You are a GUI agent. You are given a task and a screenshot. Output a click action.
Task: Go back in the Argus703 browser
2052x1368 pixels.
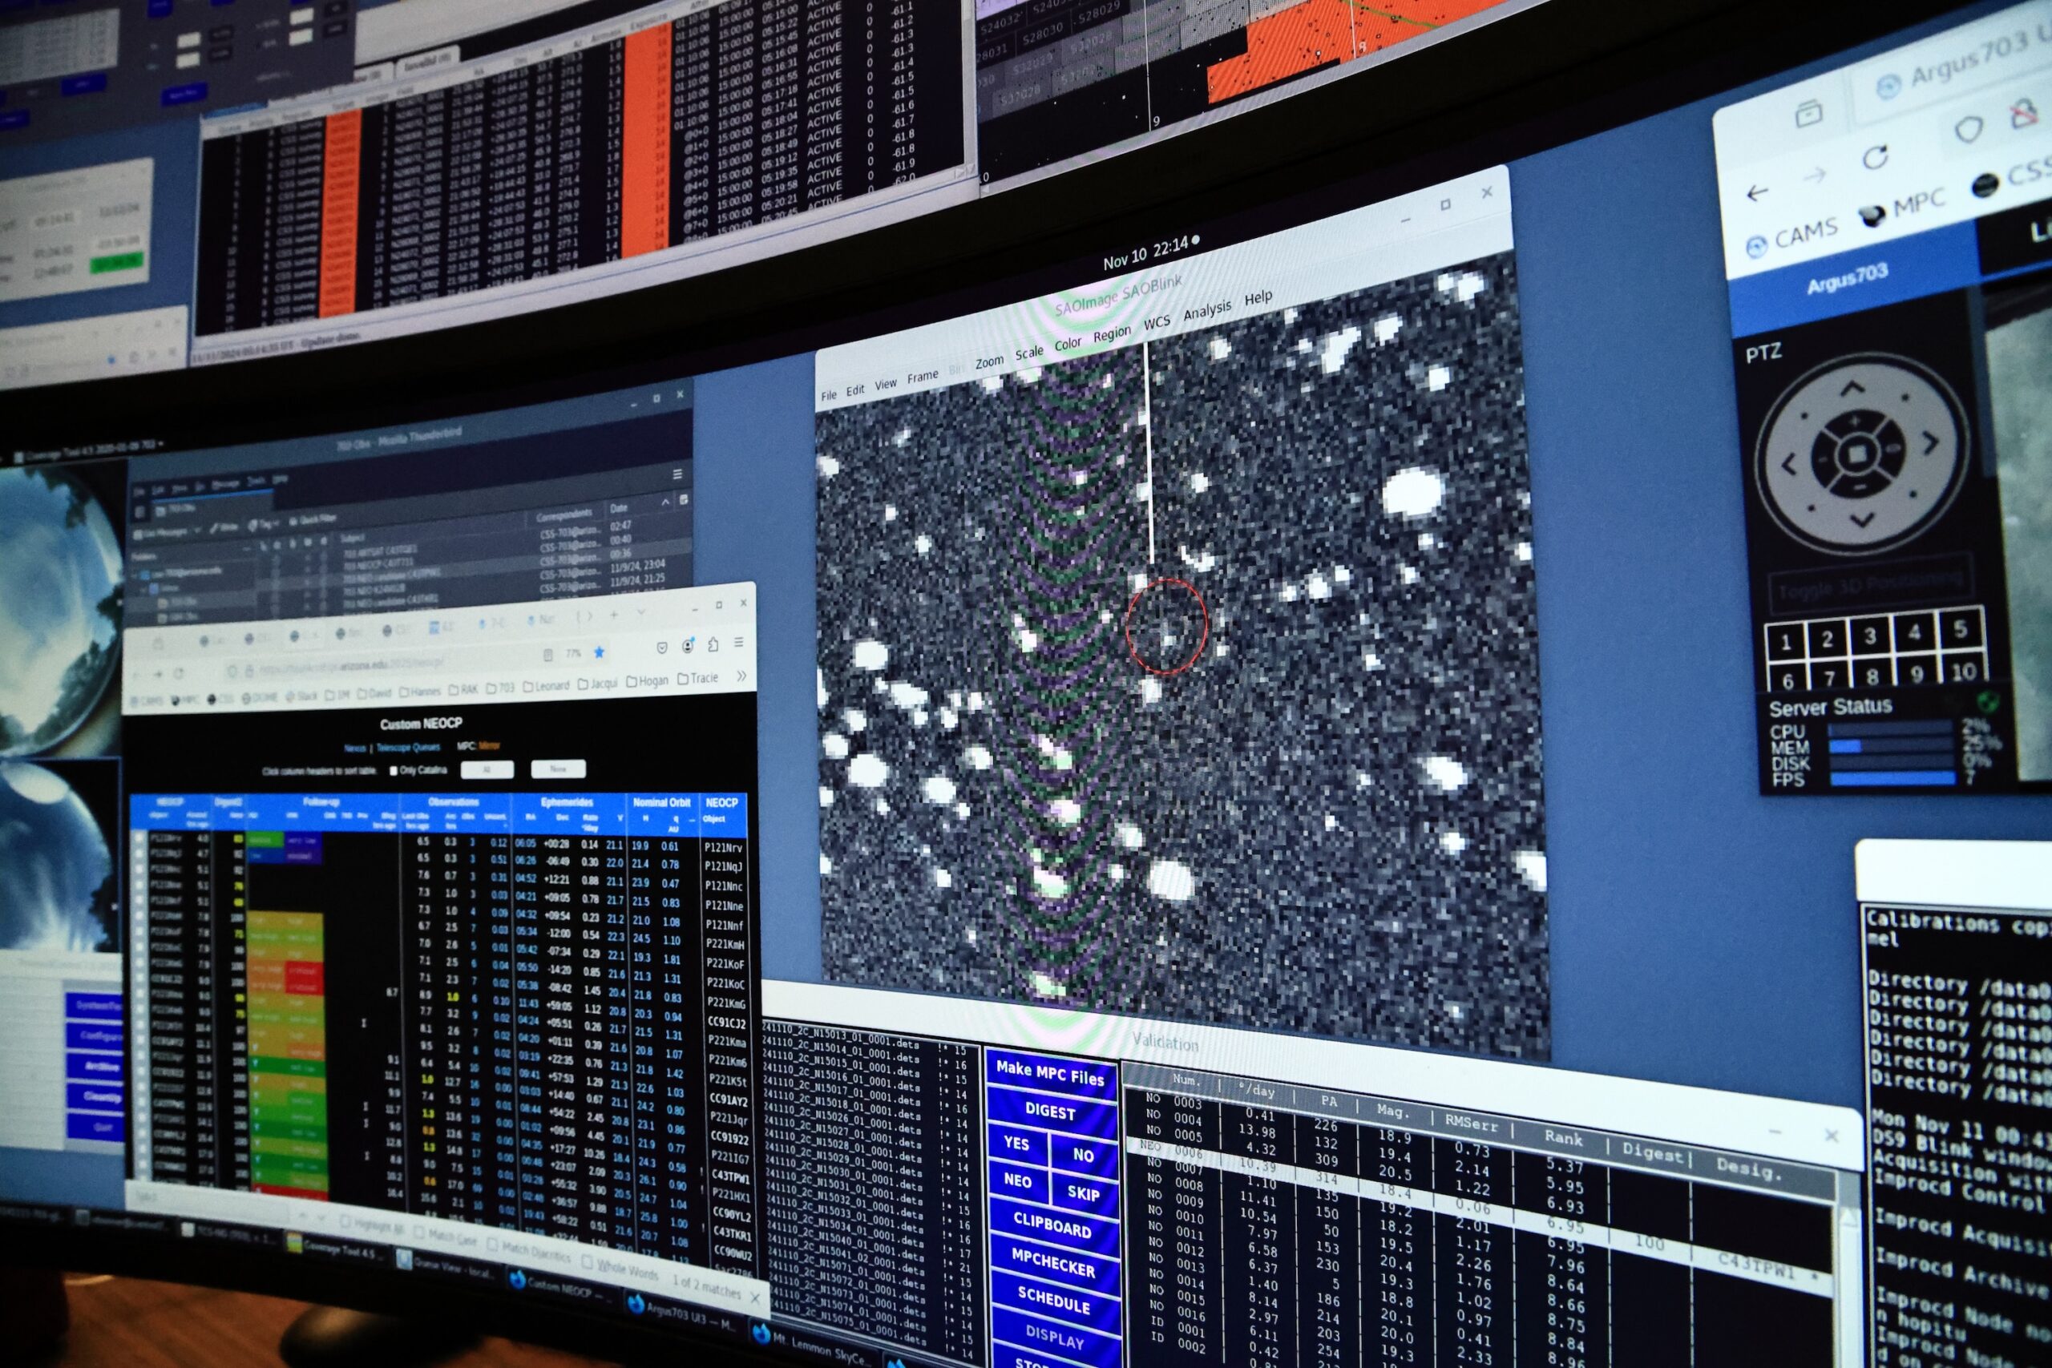[x=1757, y=193]
